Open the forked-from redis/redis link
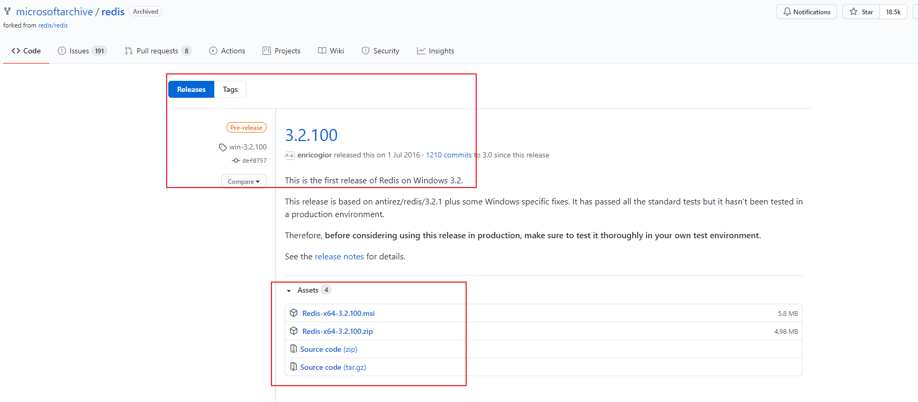 53,25
